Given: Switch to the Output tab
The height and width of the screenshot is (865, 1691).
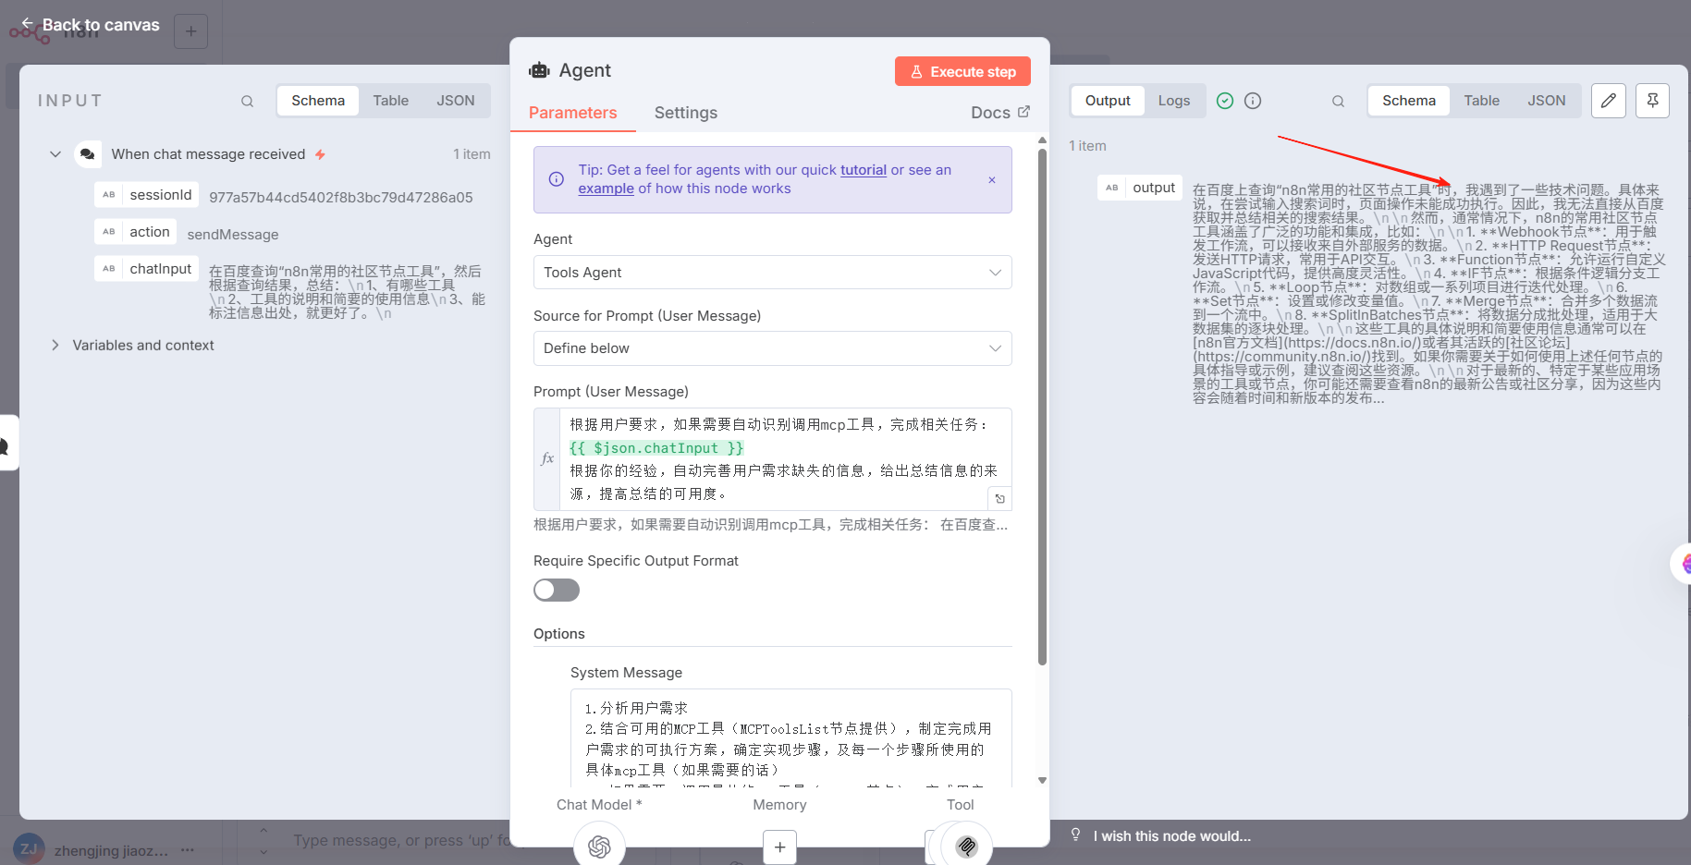Looking at the screenshot, I should point(1108,101).
